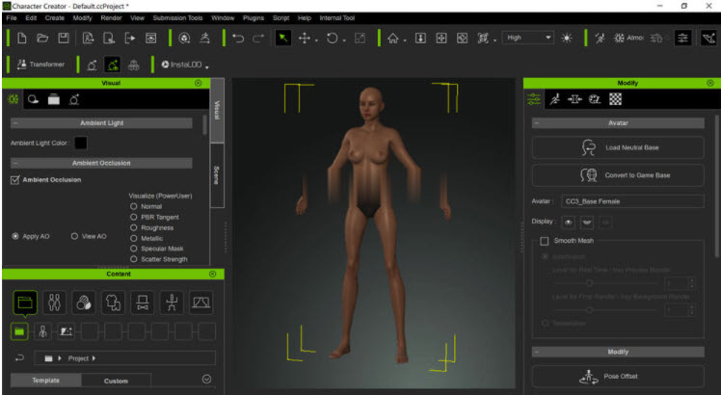Image resolution: width=721 pixels, height=395 pixels.
Task: Choose the Roughness visualize option
Action: (133, 228)
